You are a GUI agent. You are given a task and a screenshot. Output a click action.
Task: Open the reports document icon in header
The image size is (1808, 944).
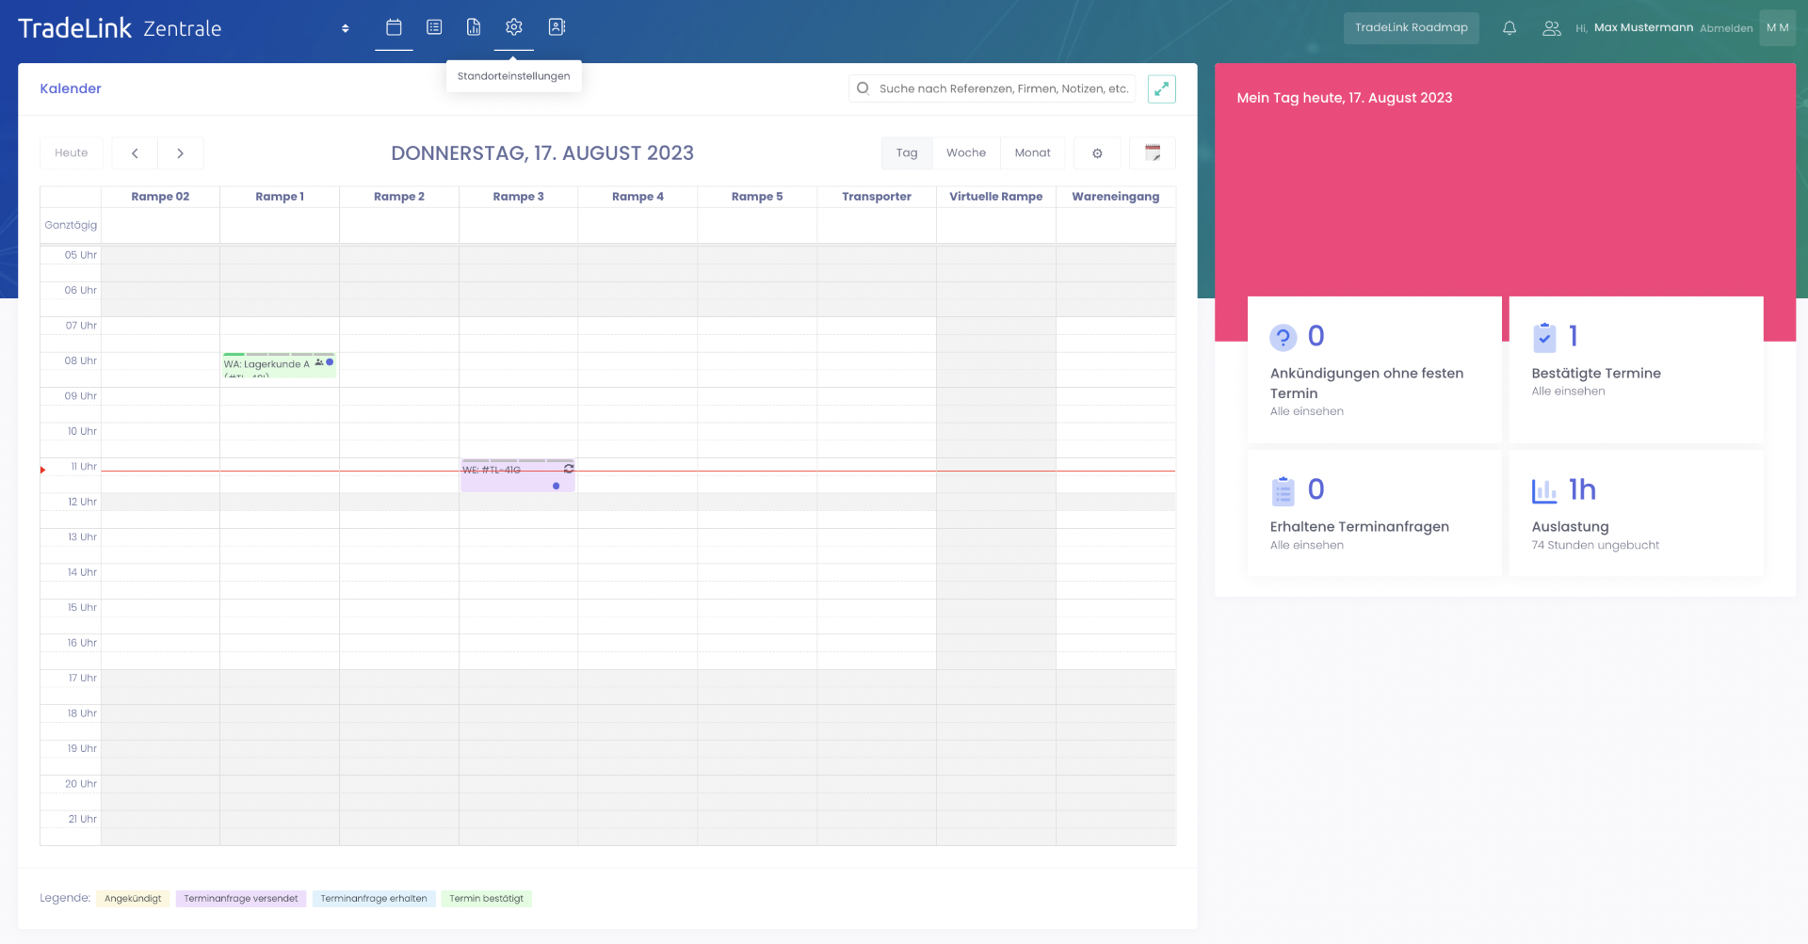point(474,27)
